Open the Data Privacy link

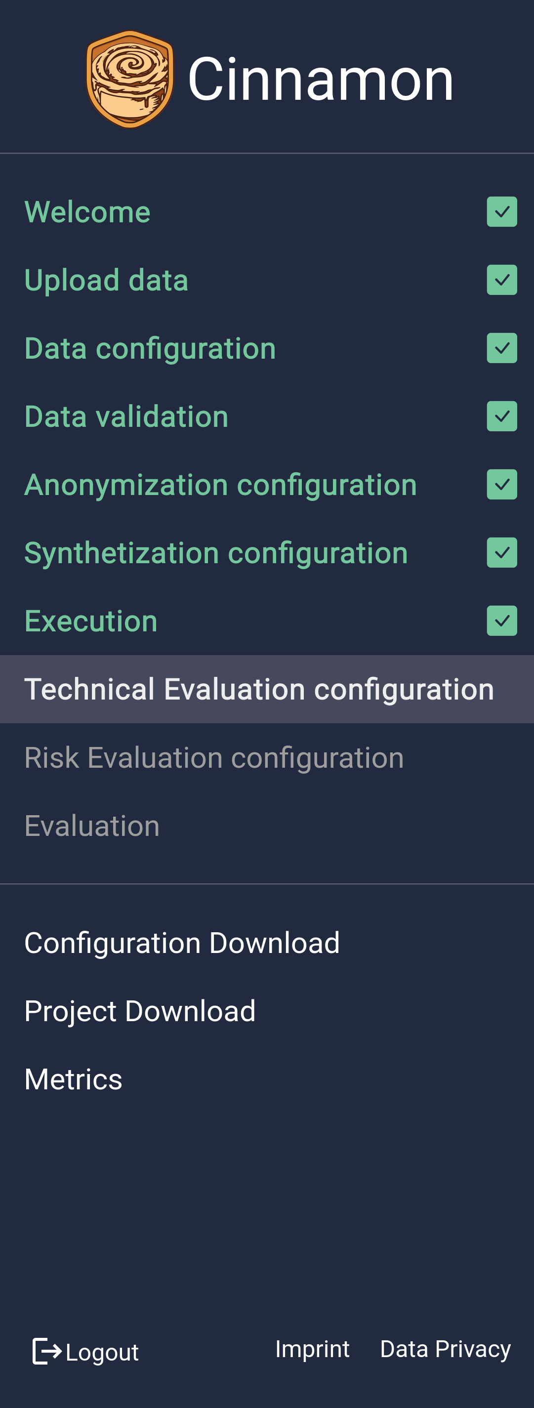pyautogui.click(x=446, y=1349)
